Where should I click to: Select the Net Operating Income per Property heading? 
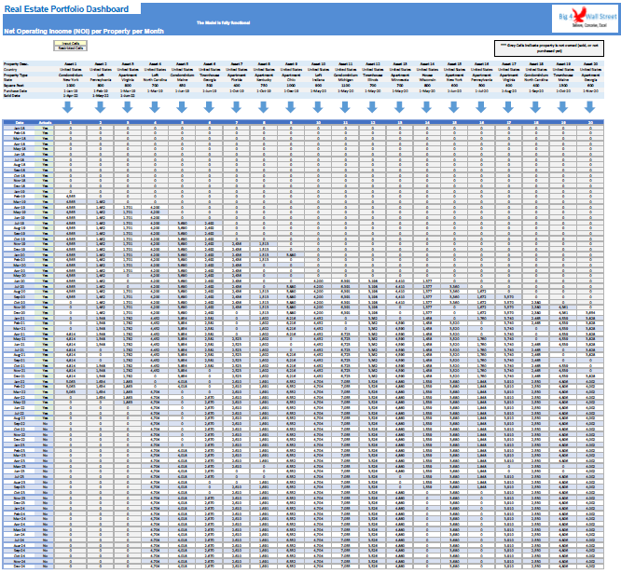(x=84, y=31)
